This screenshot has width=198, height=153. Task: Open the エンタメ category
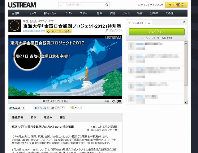point(68,13)
